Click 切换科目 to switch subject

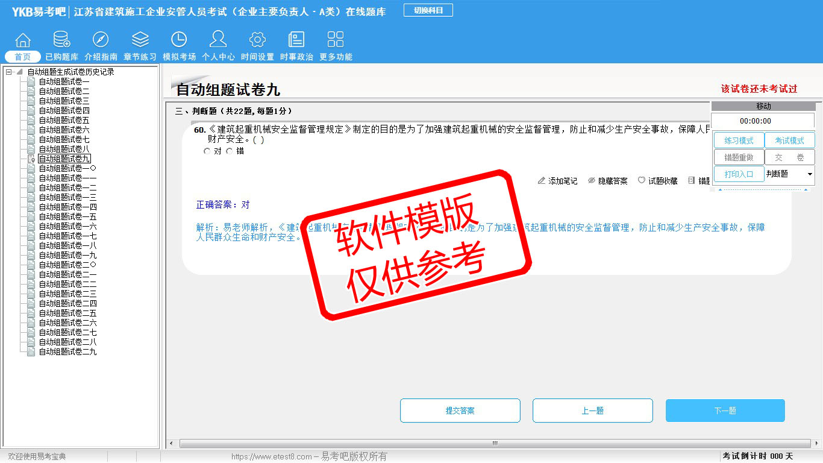click(x=428, y=10)
